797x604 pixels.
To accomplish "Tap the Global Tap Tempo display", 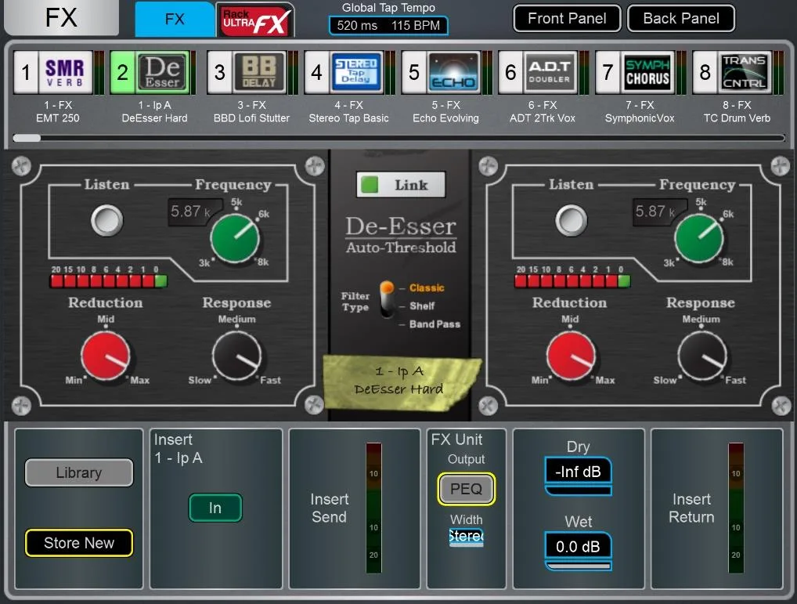I will tap(388, 25).
